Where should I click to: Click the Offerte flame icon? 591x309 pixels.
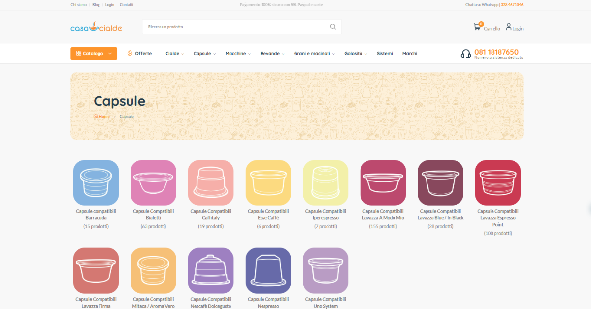coord(130,53)
